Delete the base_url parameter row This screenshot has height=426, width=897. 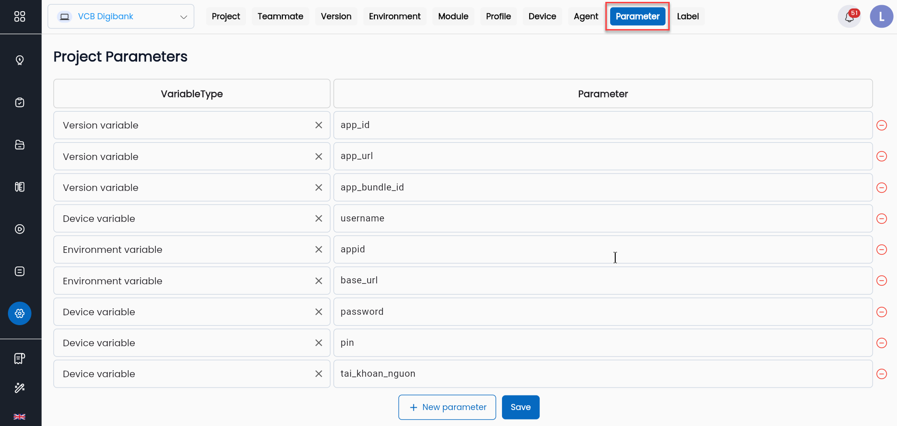coord(882,281)
